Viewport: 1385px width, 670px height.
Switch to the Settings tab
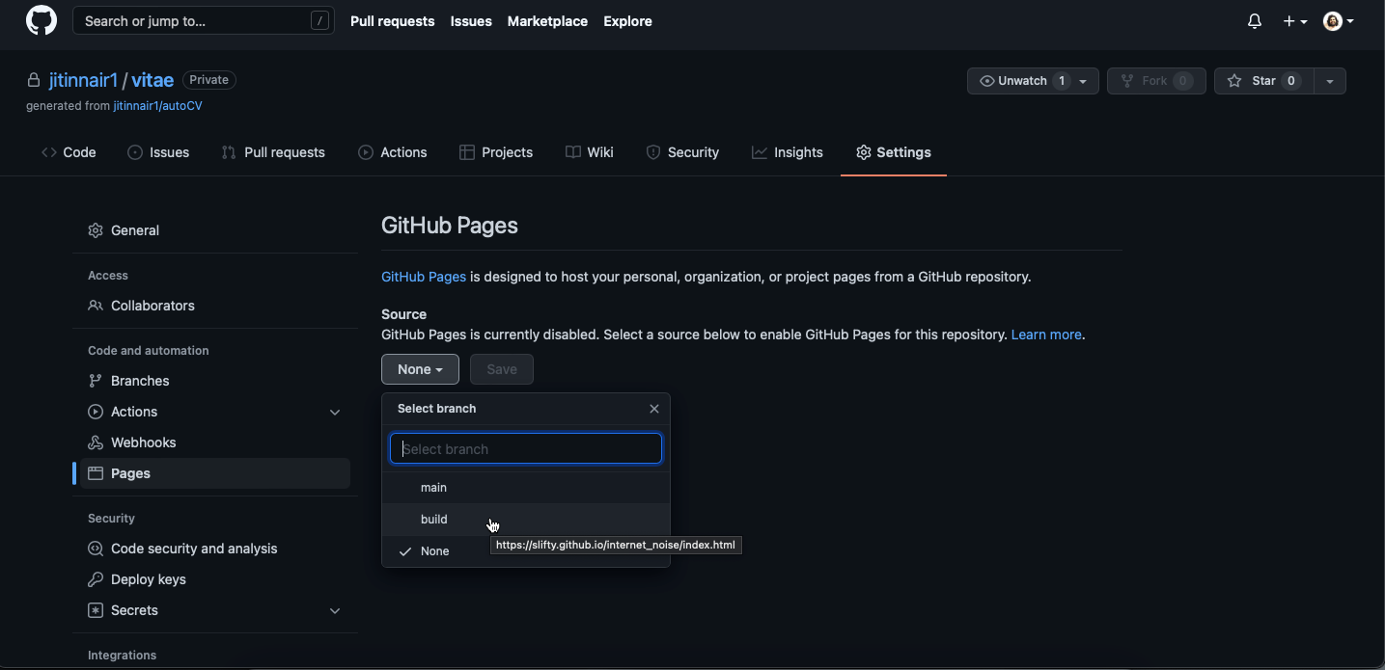tap(894, 152)
